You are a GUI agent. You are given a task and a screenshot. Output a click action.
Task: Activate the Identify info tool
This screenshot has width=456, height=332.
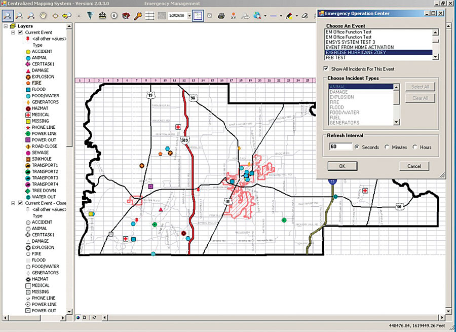pos(114,15)
